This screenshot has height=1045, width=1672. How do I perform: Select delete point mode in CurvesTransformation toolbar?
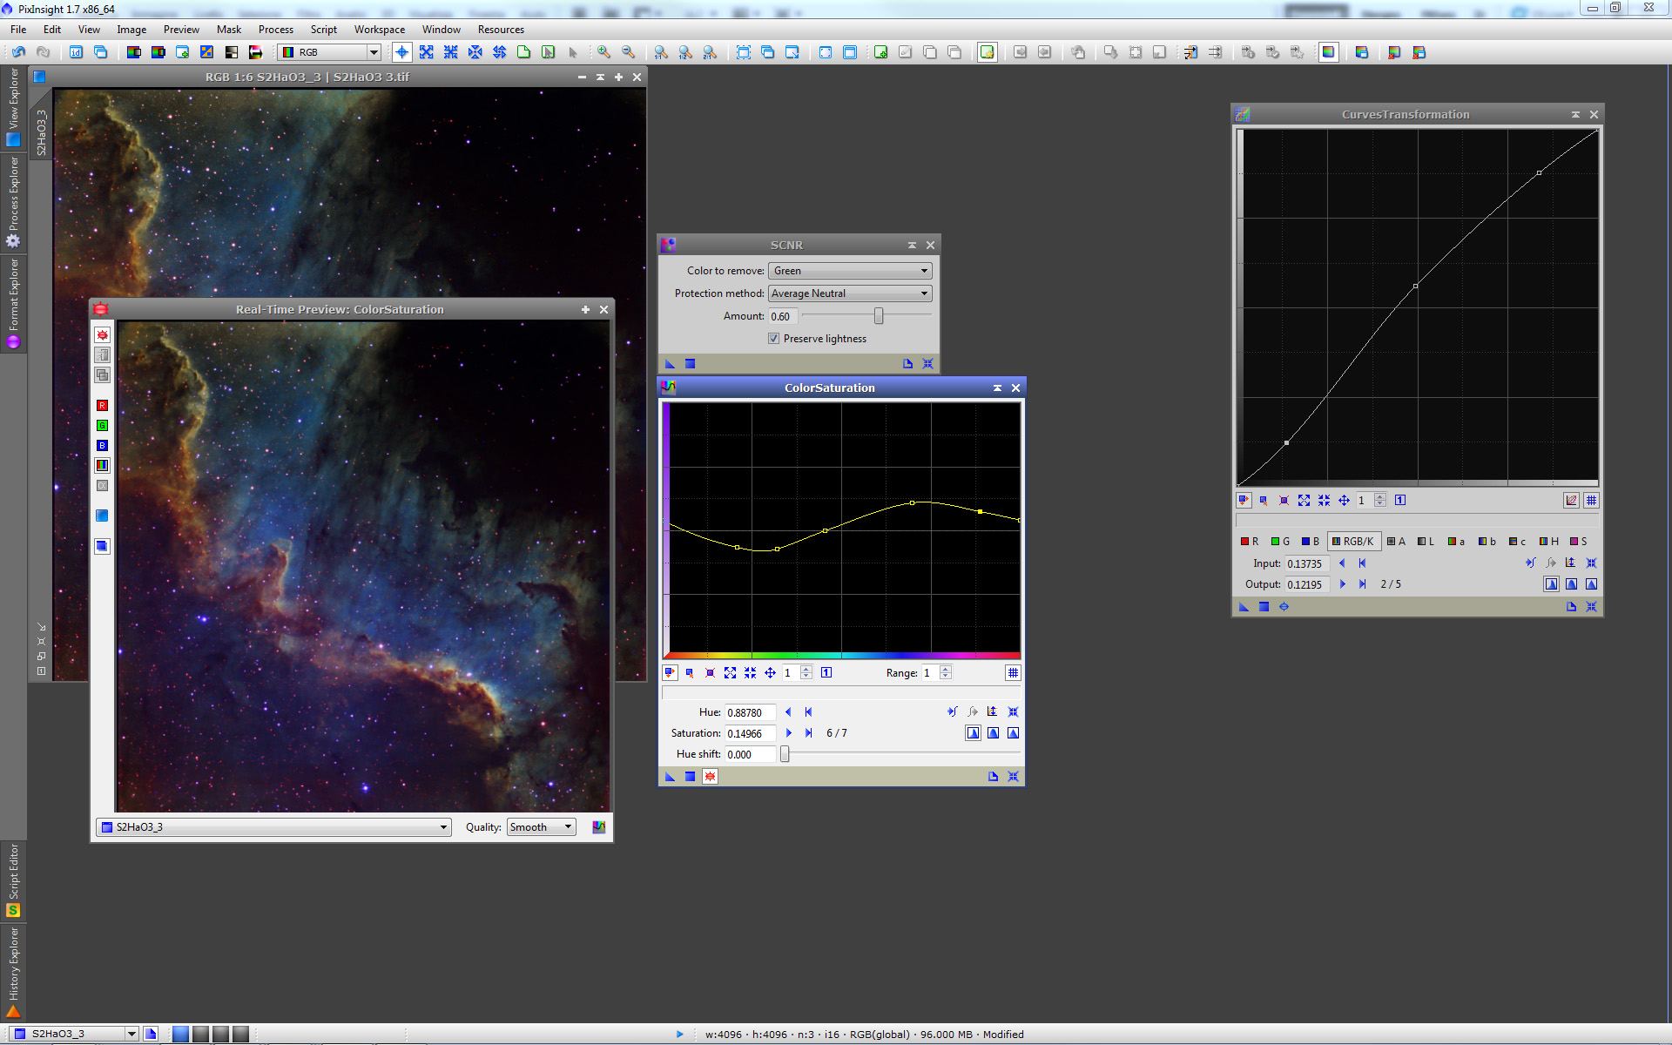tap(1284, 500)
